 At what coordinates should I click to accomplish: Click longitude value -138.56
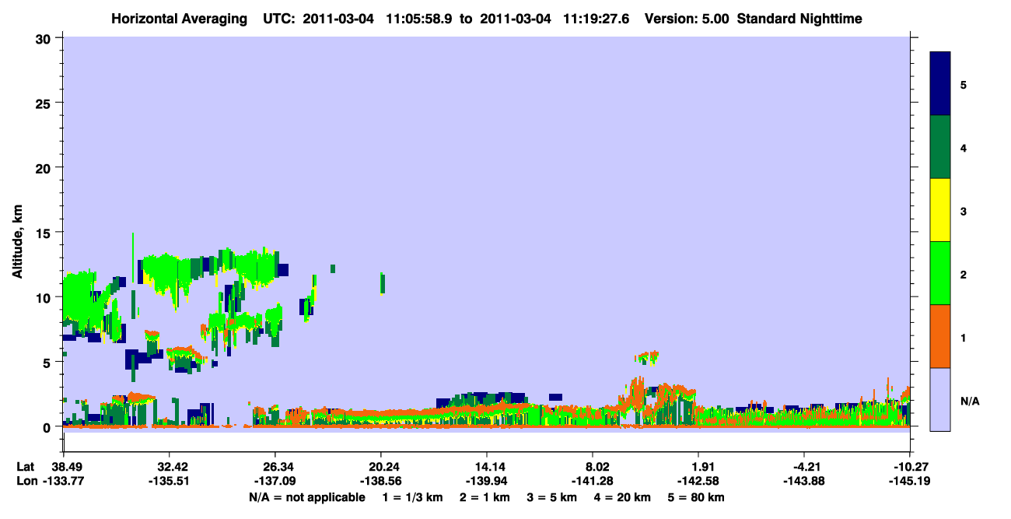click(x=381, y=482)
